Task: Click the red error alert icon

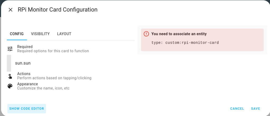Action: 146,34
